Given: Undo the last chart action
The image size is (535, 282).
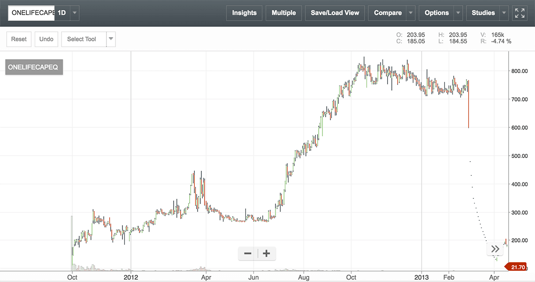Looking at the screenshot, I should [x=46, y=39].
